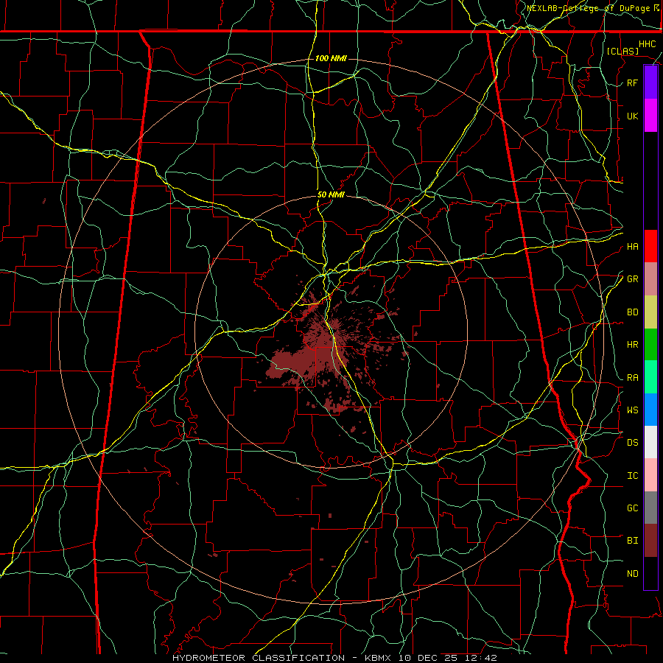Pick the HR green legend swatch
Screen dimensions: 663x663
pyautogui.click(x=650, y=345)
